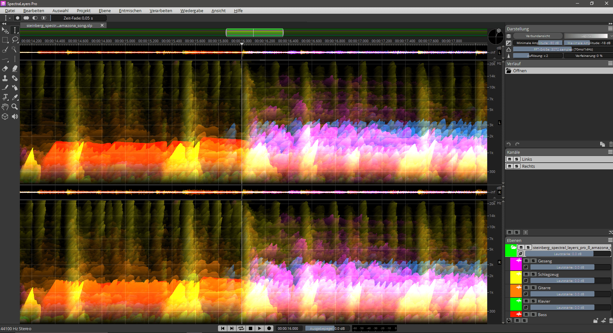Open the Entmischen menu
The height and width of the screenshot is (333, 613).
(130, 11)
